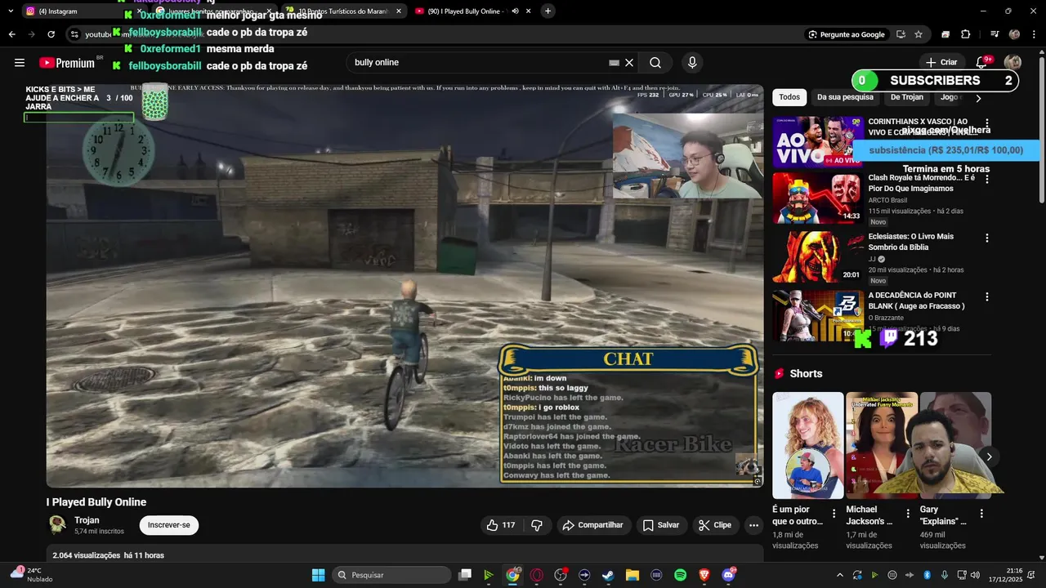The width and height of the screenshot is (1046, 588).
Task: Clear the search box with X icon
Action: (629, 63)
